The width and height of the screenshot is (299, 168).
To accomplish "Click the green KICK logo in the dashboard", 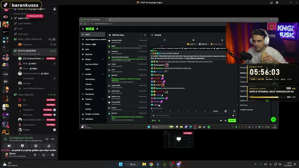I will click(x=90, y=29).
